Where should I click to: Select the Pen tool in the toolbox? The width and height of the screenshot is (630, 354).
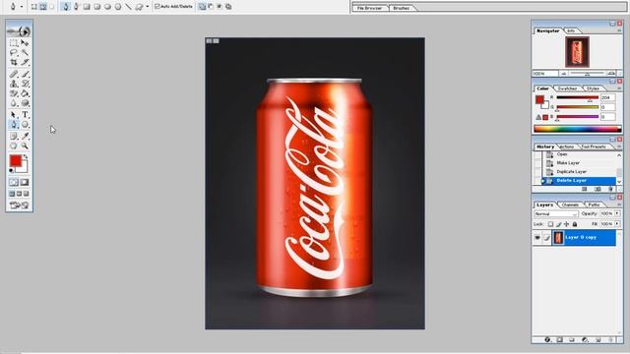(x=14, y=125)
